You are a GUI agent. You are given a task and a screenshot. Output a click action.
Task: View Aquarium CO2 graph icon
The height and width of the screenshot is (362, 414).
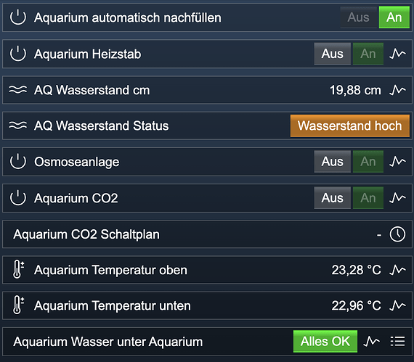(397, 198)
